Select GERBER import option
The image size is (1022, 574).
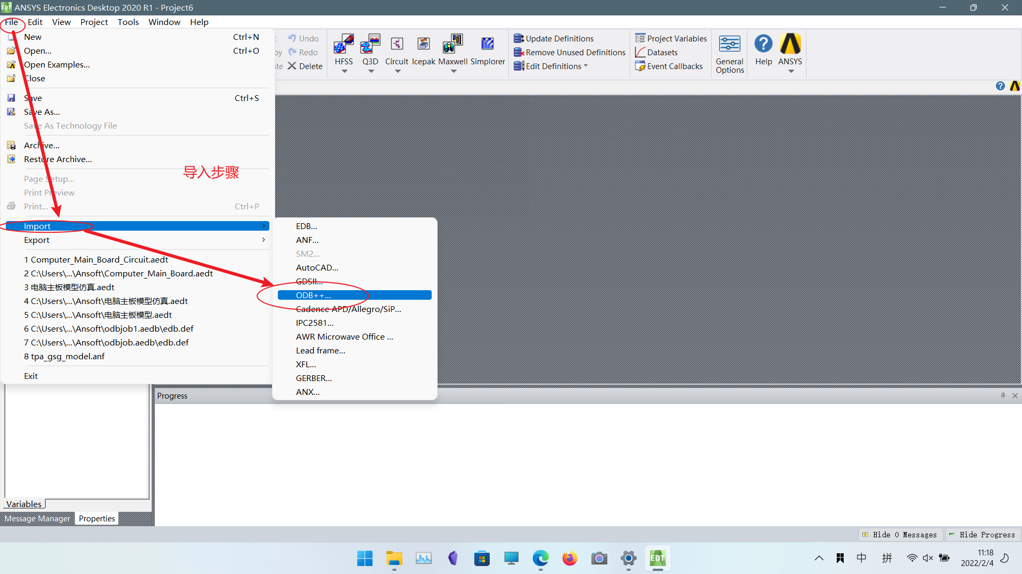point(314,378)
